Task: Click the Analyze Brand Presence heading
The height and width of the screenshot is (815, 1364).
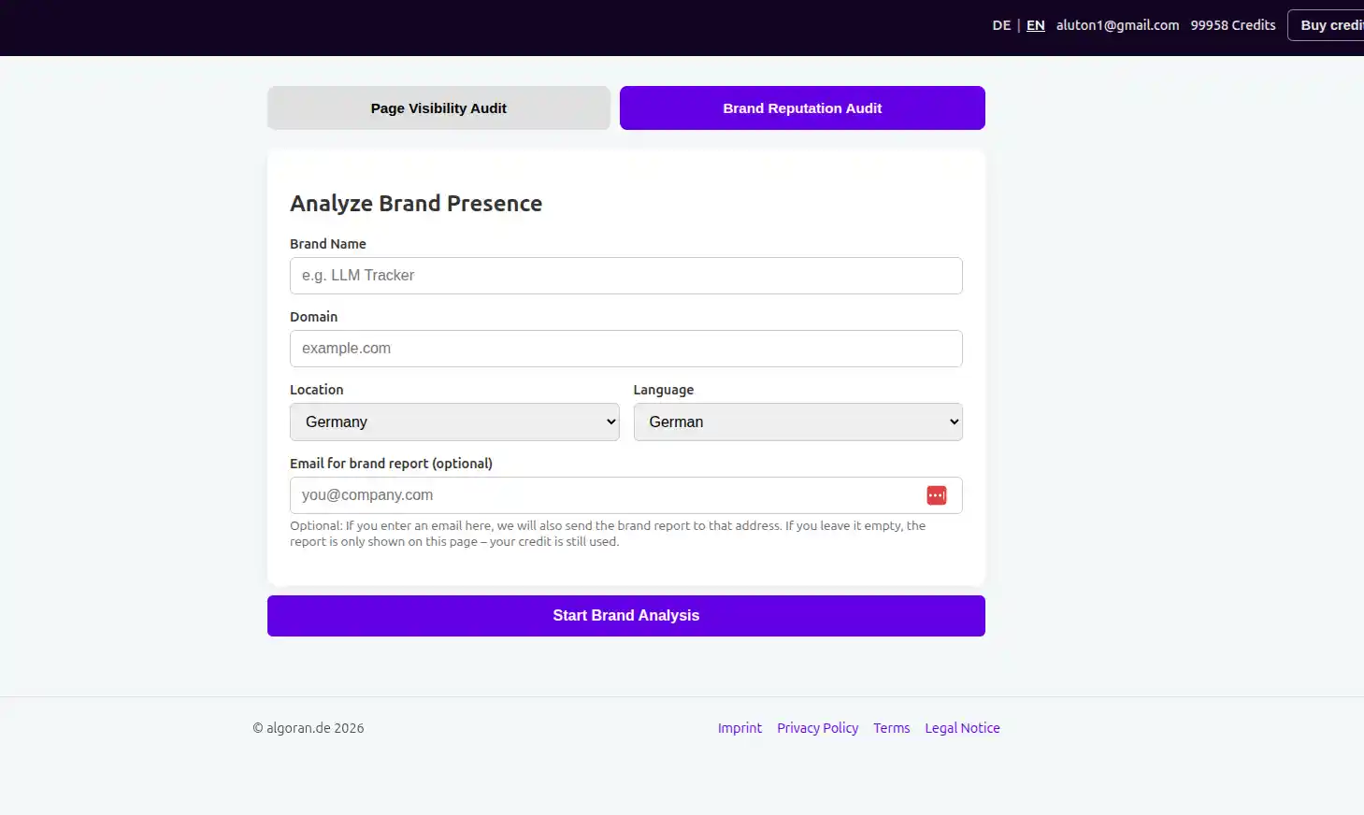Action: pos(416,204)
